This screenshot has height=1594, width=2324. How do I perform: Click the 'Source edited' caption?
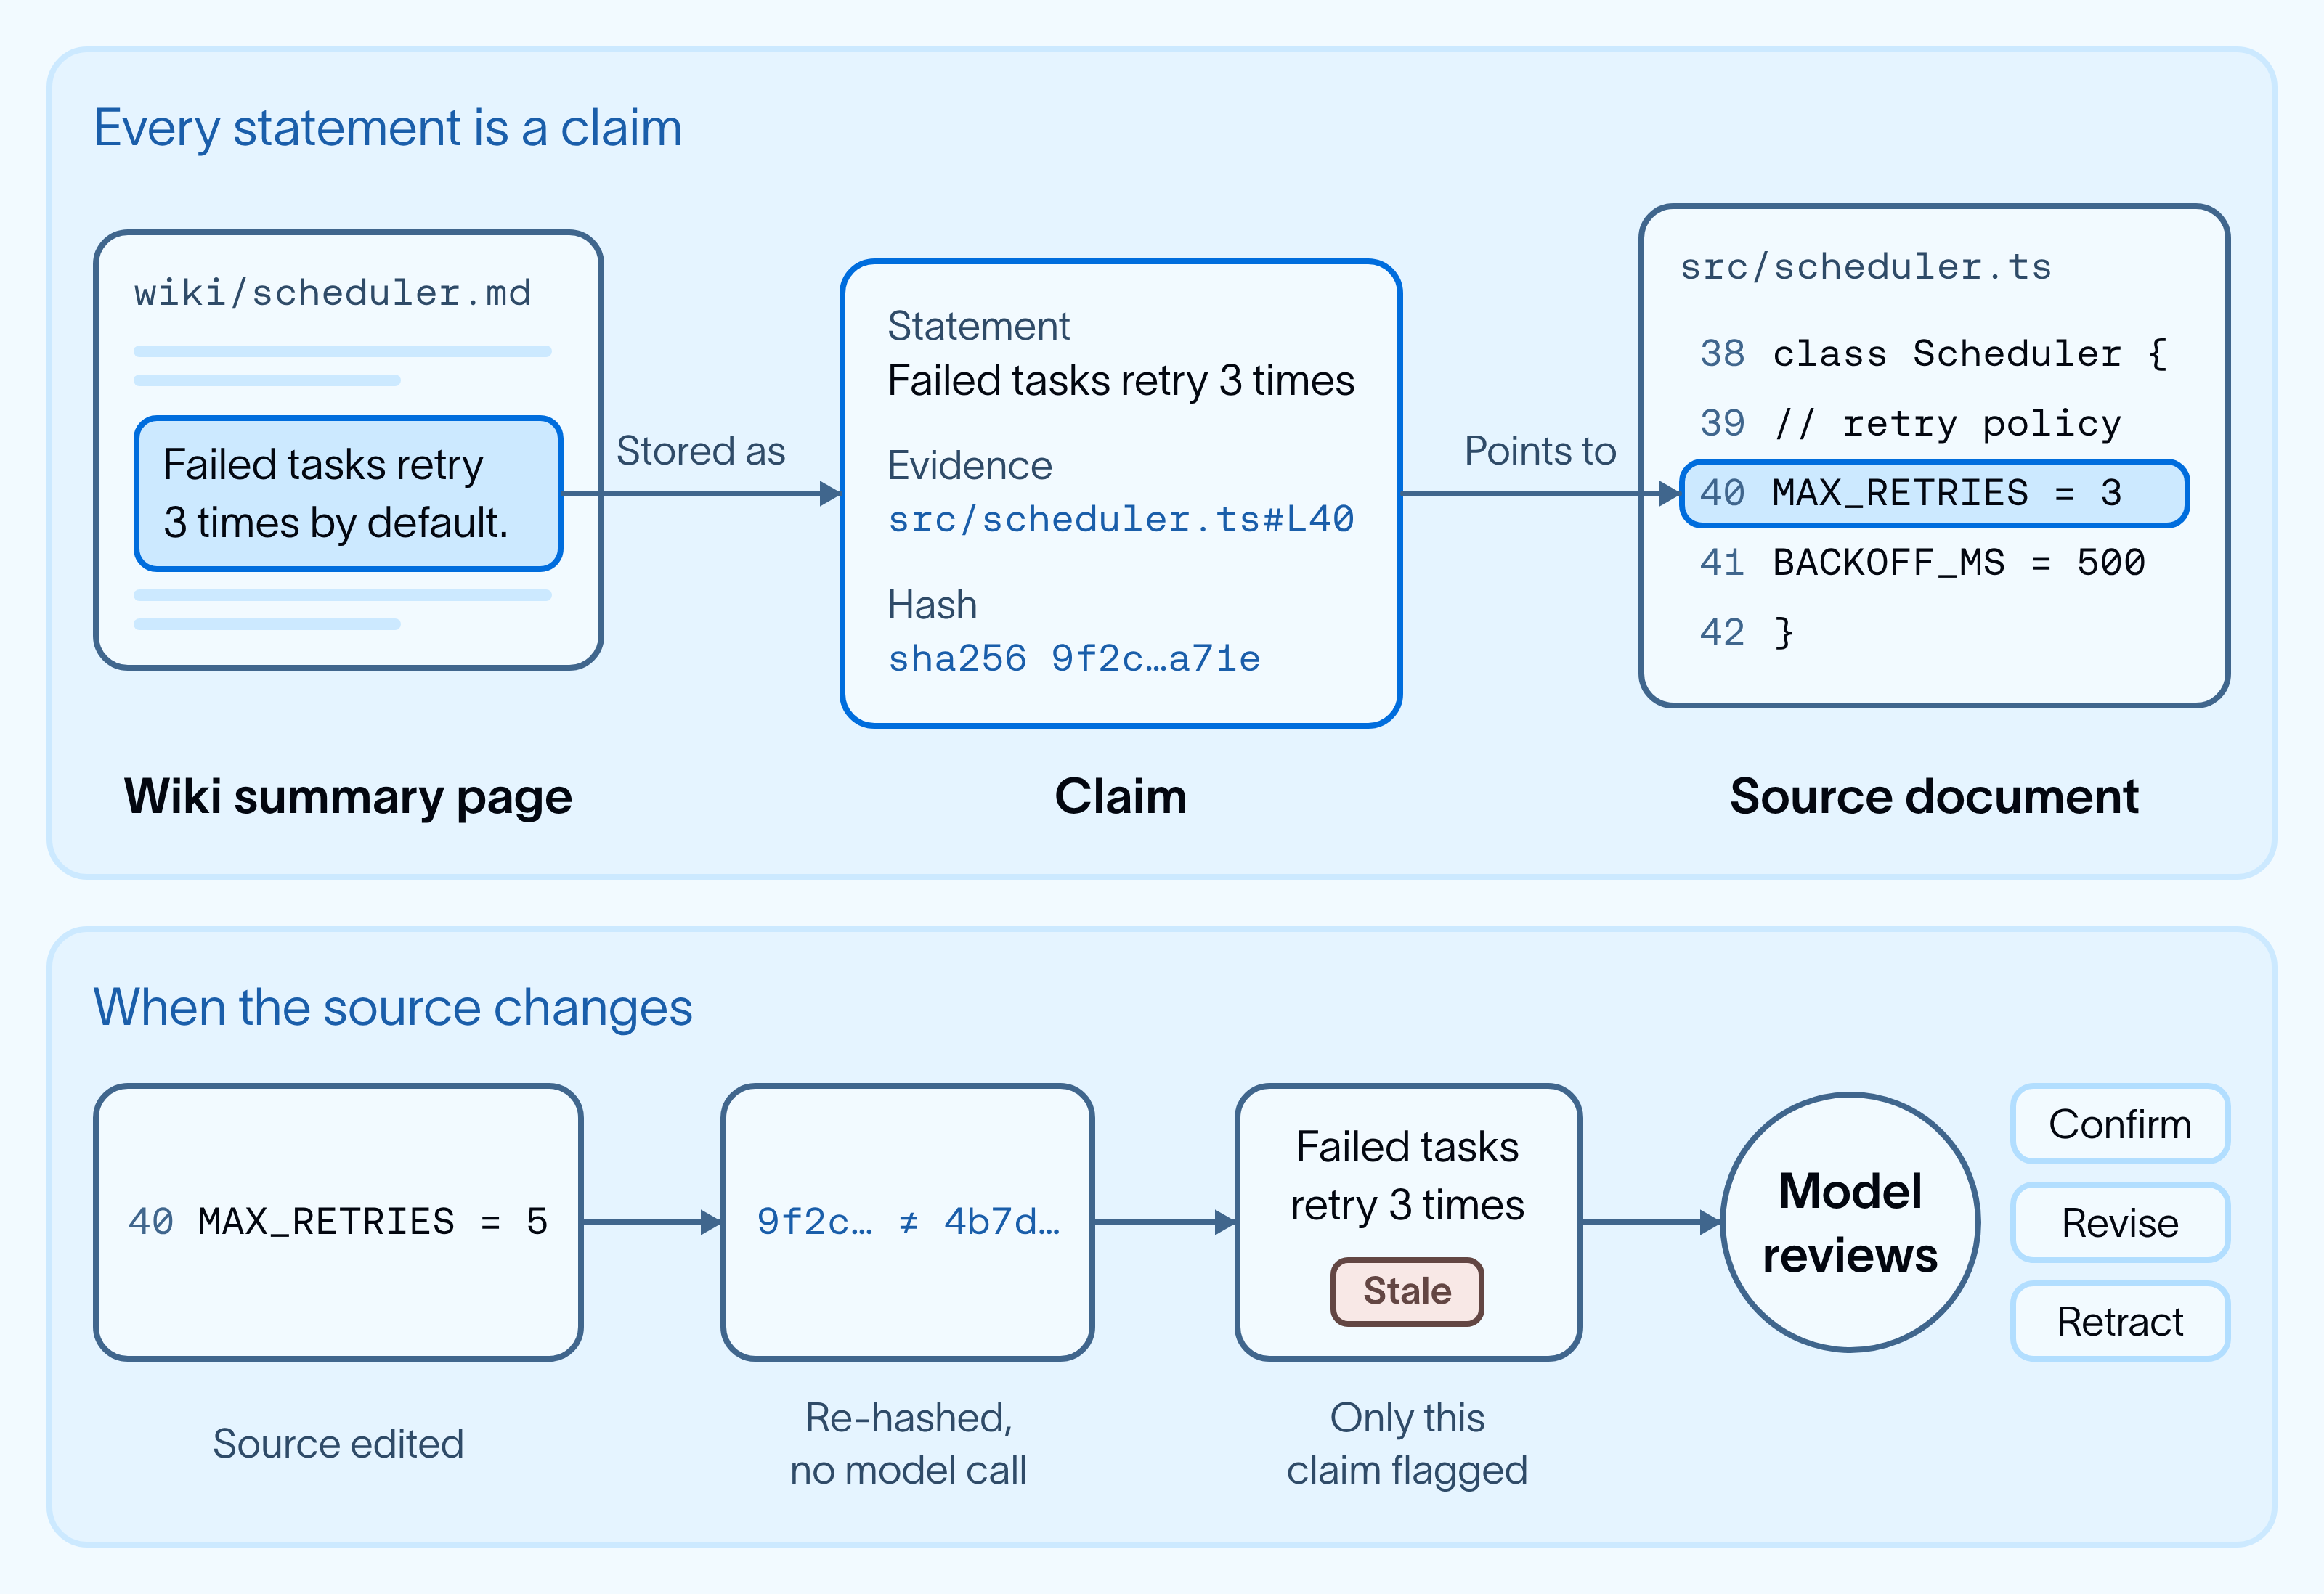(338, 1444)
